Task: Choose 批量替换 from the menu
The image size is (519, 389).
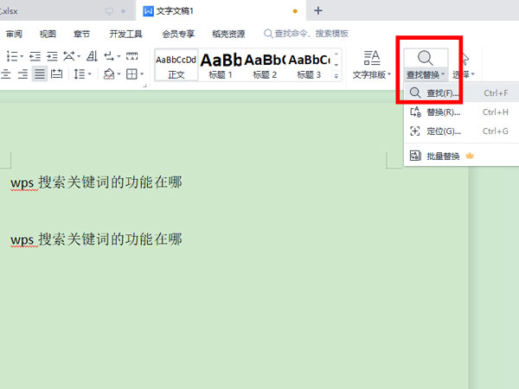Action: pos(461,156)
